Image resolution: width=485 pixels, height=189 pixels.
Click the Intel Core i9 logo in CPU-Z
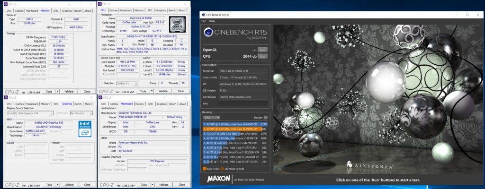[177, 25]
